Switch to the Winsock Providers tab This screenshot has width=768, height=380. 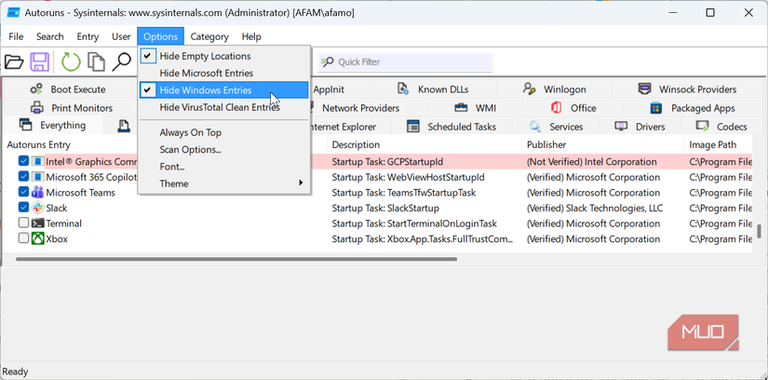(688, 89)
